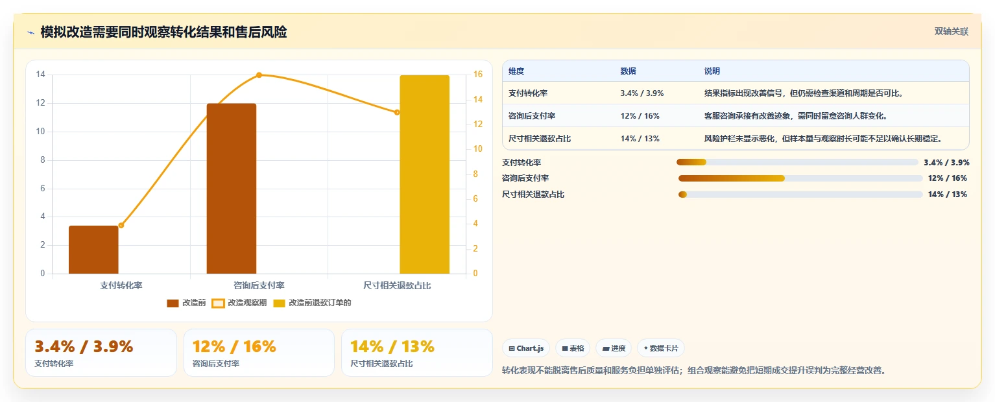This screenshot has width=995, height=402.
Task: Click the line point on the yellow bar
Action: [x=397, y=112]
